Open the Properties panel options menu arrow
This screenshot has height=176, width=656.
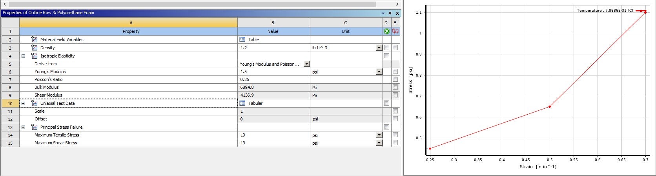(384, 13)
